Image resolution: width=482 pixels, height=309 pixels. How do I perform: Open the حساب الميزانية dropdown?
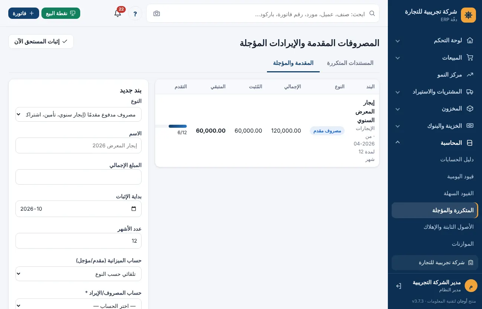78,274
